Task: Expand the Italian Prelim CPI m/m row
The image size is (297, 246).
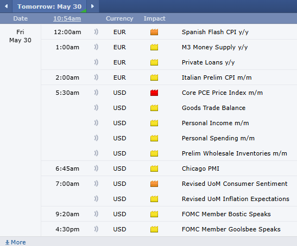Action: [169, 77]
